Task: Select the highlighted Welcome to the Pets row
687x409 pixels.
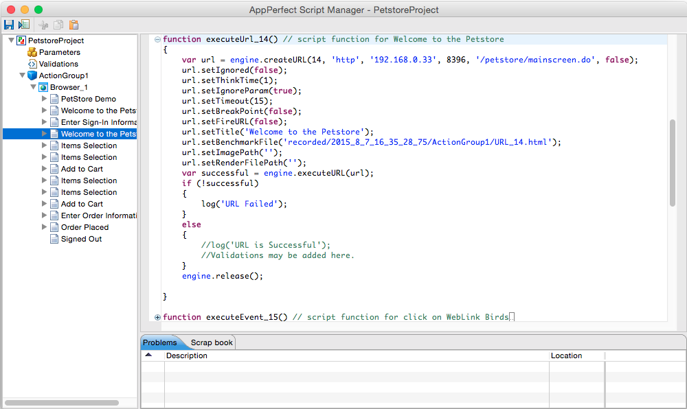Action: (x=70, y=134)
